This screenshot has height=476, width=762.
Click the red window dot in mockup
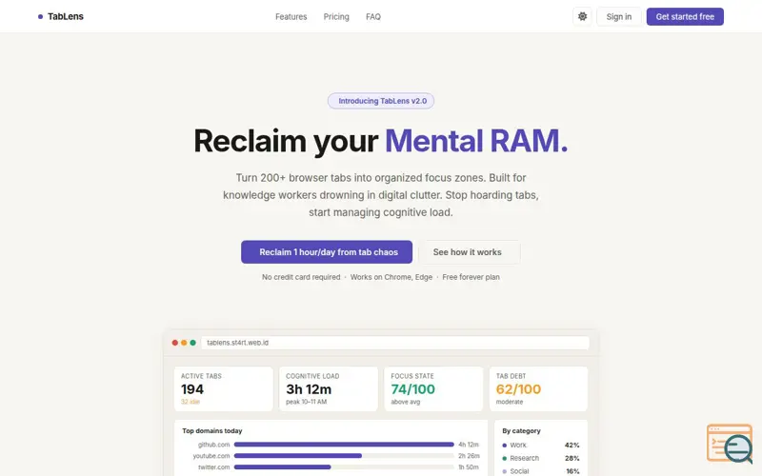(x=175, y=343)
